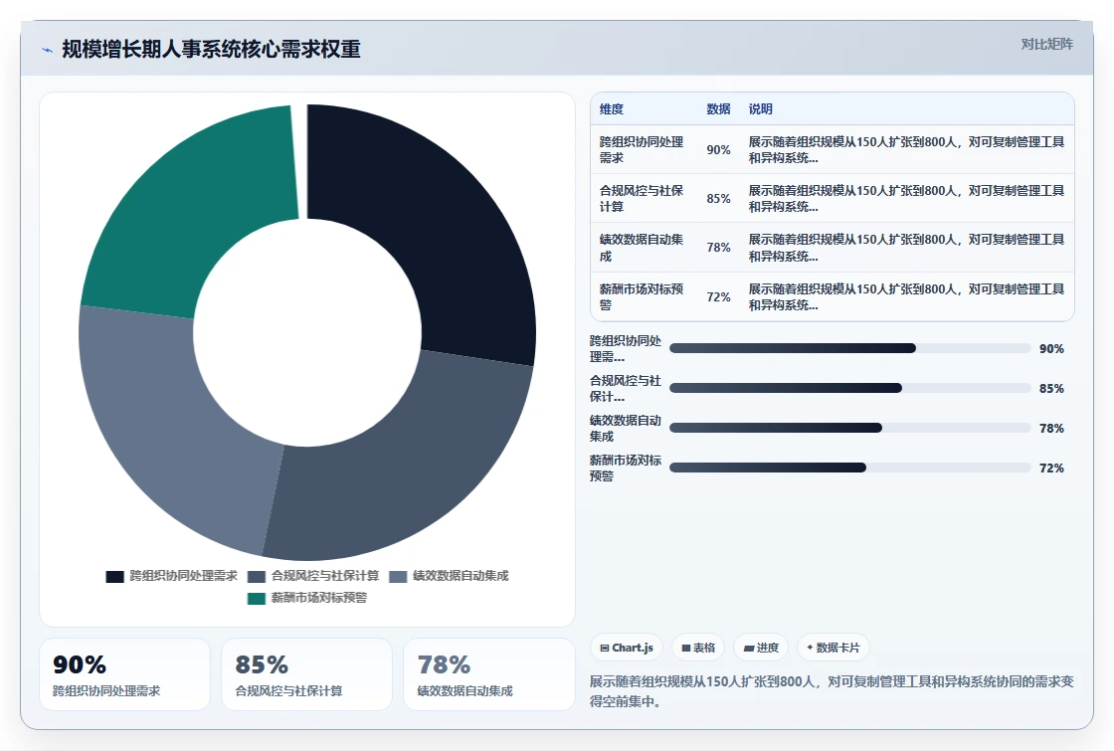Screen dimensions: 1114x751
Task: Click the 说明 column header
Action: (x=760, y=108)
